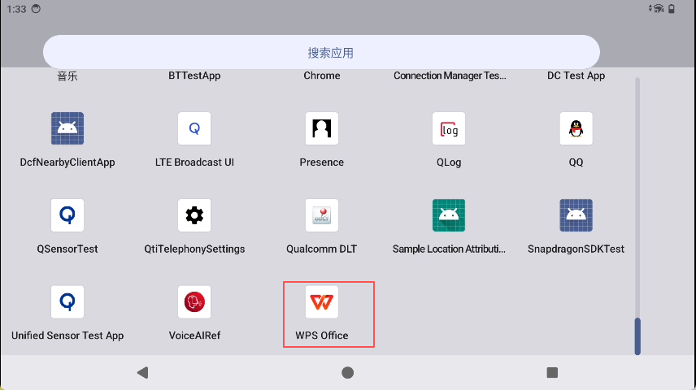This screenshot has height=390, width=696.
Task: Open the QLog app icon
Action: click(x=449, y=129)
